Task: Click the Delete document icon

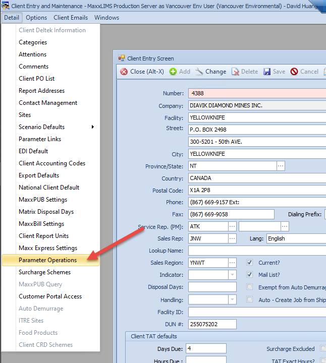Action: pos(235,72)
